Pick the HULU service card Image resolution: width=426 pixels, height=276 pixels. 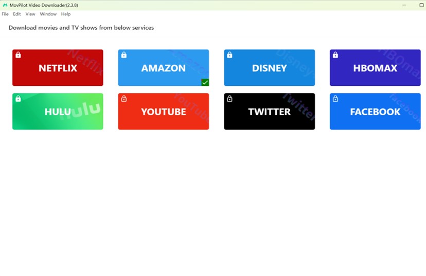click(58, 111)
